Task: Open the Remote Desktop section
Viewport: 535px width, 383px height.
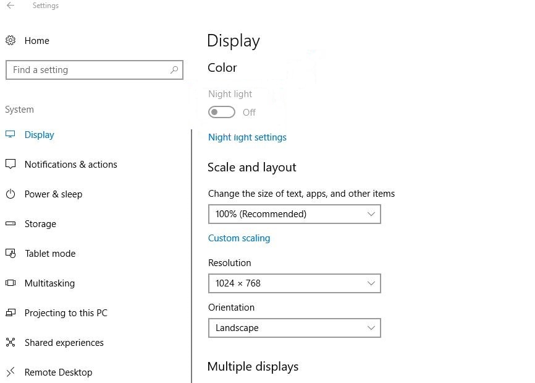Action: (x=58, y=372)
